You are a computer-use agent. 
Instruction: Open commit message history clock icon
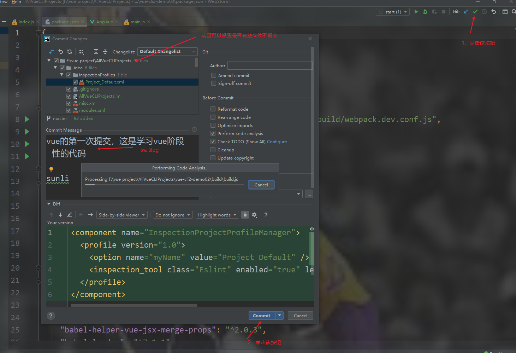click(x=194, y=130)
